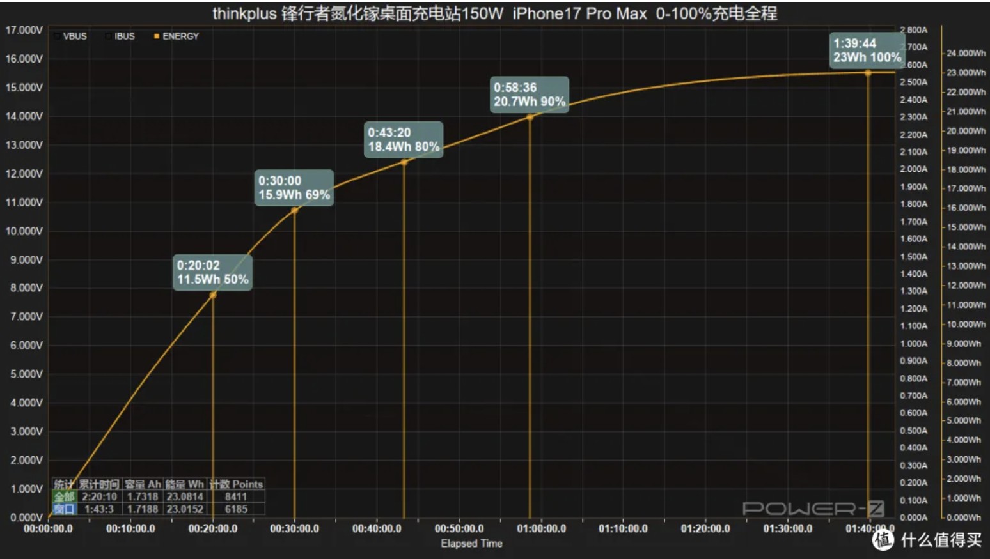The image size is (990, 559).
Task: Click the 能量 Wh column header
Action: [184, 484]
